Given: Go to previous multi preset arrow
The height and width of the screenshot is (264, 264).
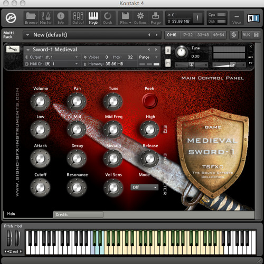Looking at the screenshot, I should pyautogui.click(x=149, y=35).
